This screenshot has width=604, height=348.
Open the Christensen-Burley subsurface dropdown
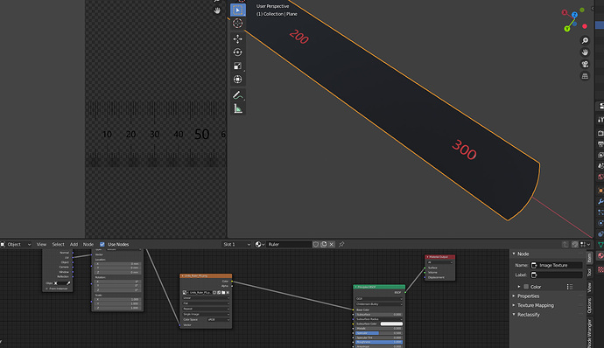[379, 304]
